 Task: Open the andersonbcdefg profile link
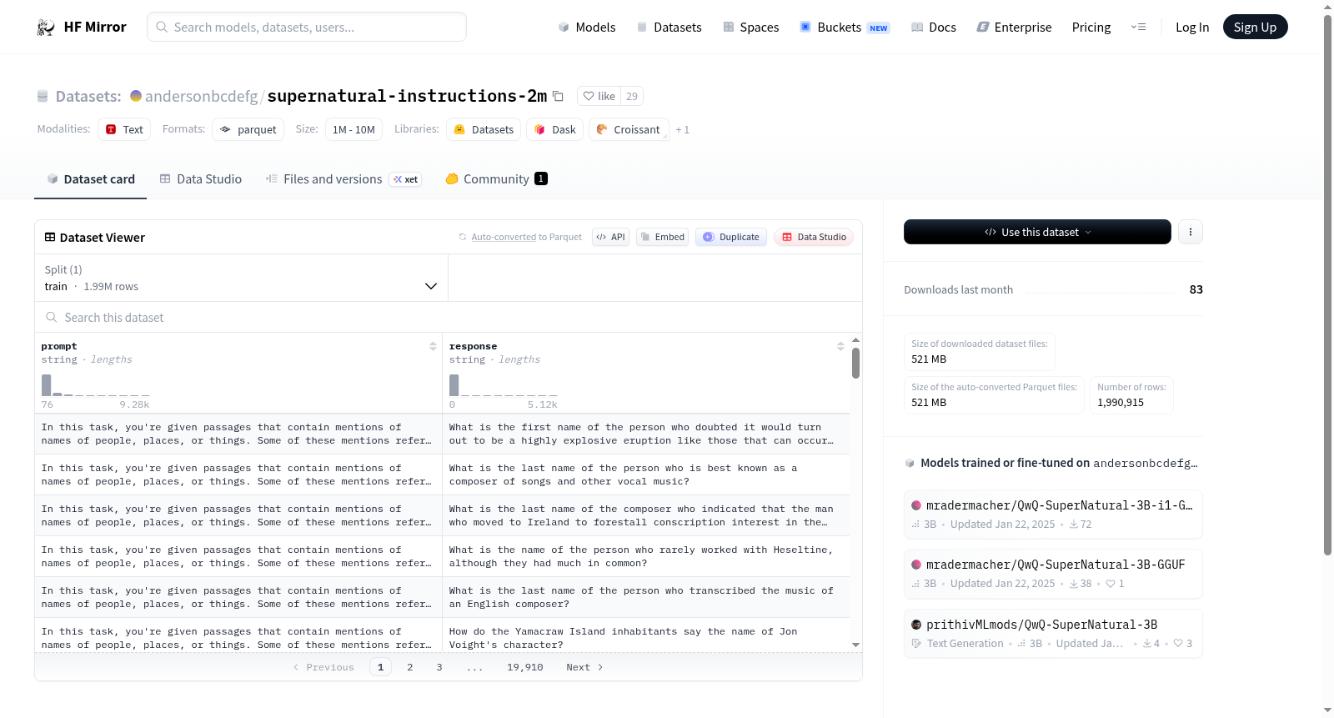tap(201, 96)
